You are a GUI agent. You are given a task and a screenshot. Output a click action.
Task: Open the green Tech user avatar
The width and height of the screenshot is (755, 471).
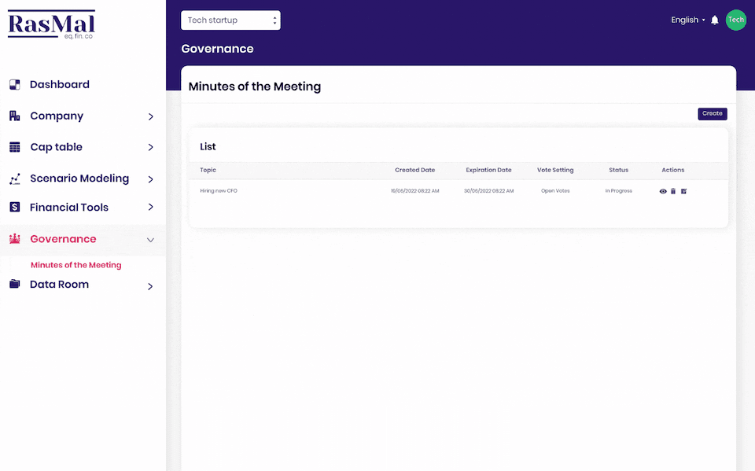736,20
